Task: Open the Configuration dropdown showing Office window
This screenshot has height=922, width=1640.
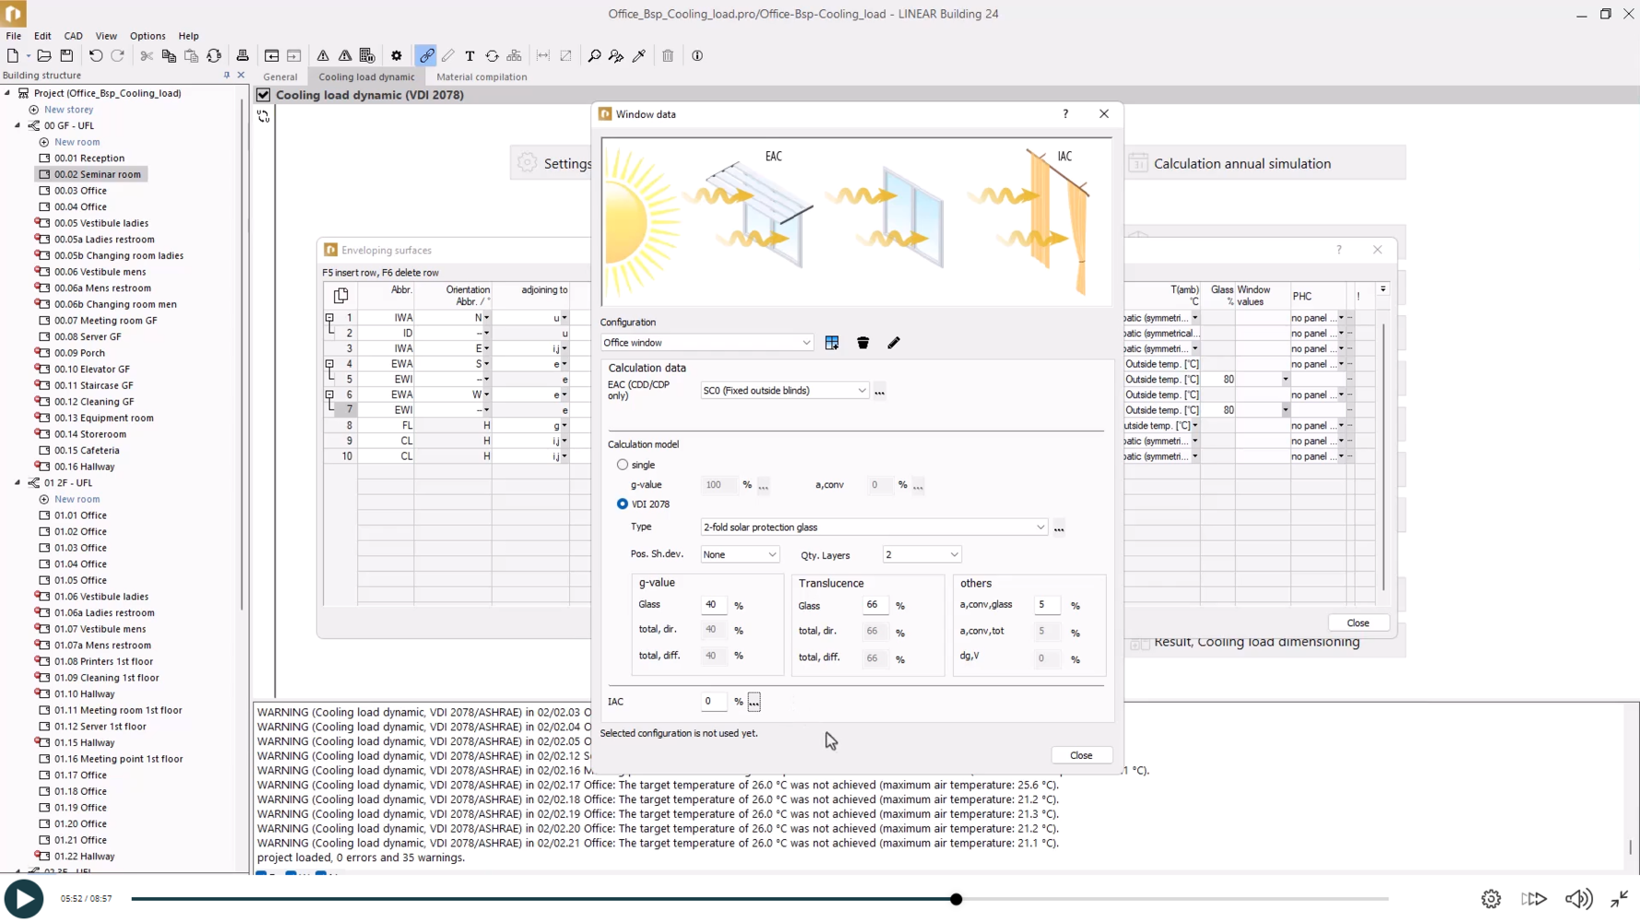Action: click(707, 343)
